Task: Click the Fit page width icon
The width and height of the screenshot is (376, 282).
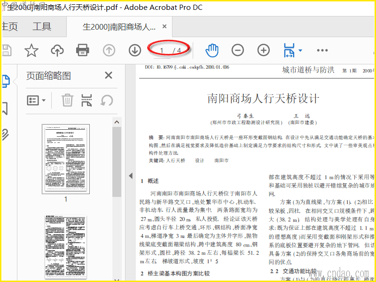Action: point(289,50)
